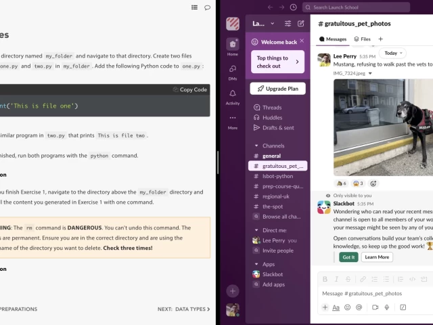Select the general channel
This screenshot has width=433, height=325.
tap(271, 156)
